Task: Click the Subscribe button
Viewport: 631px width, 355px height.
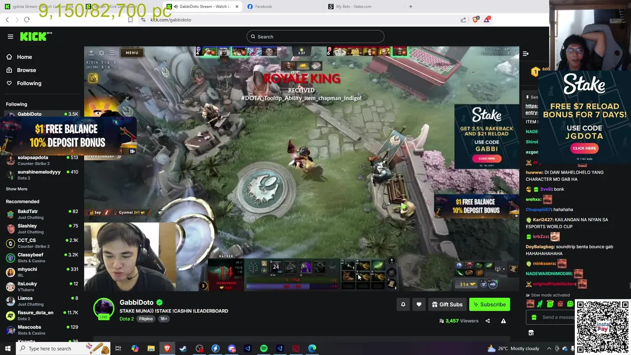Action: pos(490,305)
